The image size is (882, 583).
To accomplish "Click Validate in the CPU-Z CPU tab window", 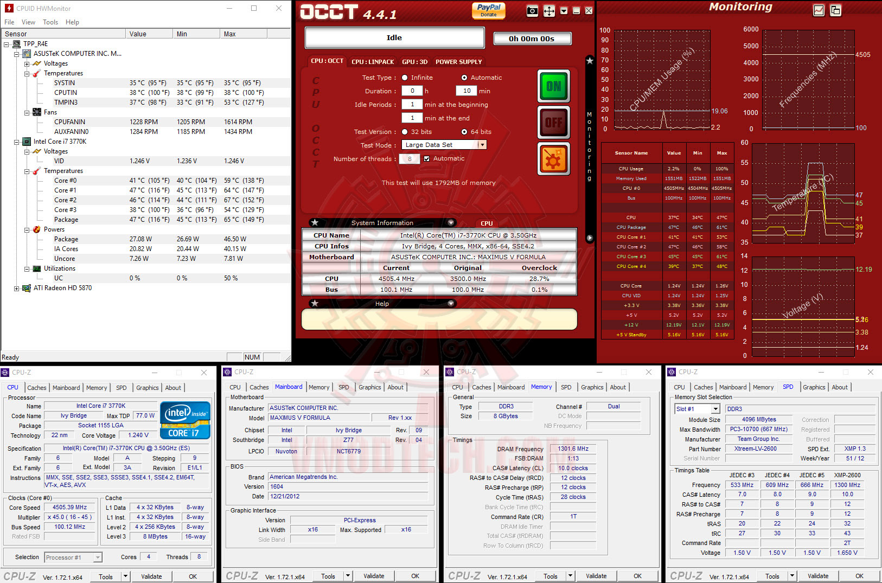I will pos(151,576).
